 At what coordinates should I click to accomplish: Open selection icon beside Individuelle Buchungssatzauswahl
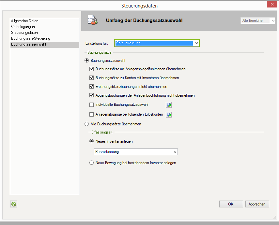pos(169,105)
